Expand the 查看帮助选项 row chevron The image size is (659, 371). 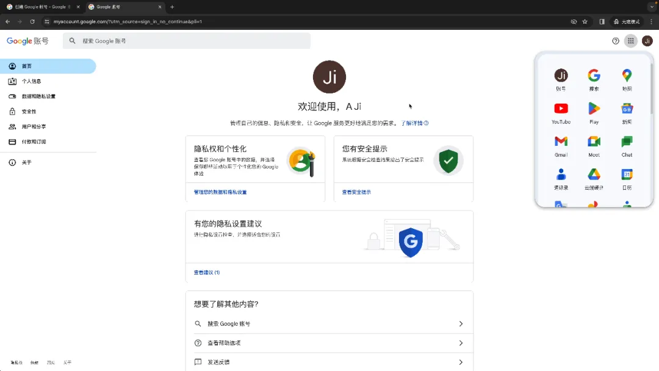coord(461,343)
